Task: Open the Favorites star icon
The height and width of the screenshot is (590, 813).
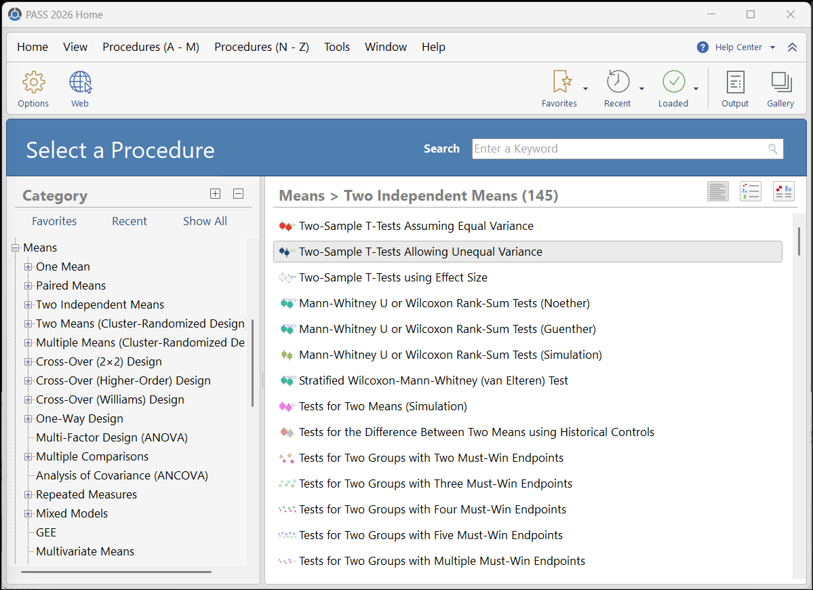Action: pos(562,82)
